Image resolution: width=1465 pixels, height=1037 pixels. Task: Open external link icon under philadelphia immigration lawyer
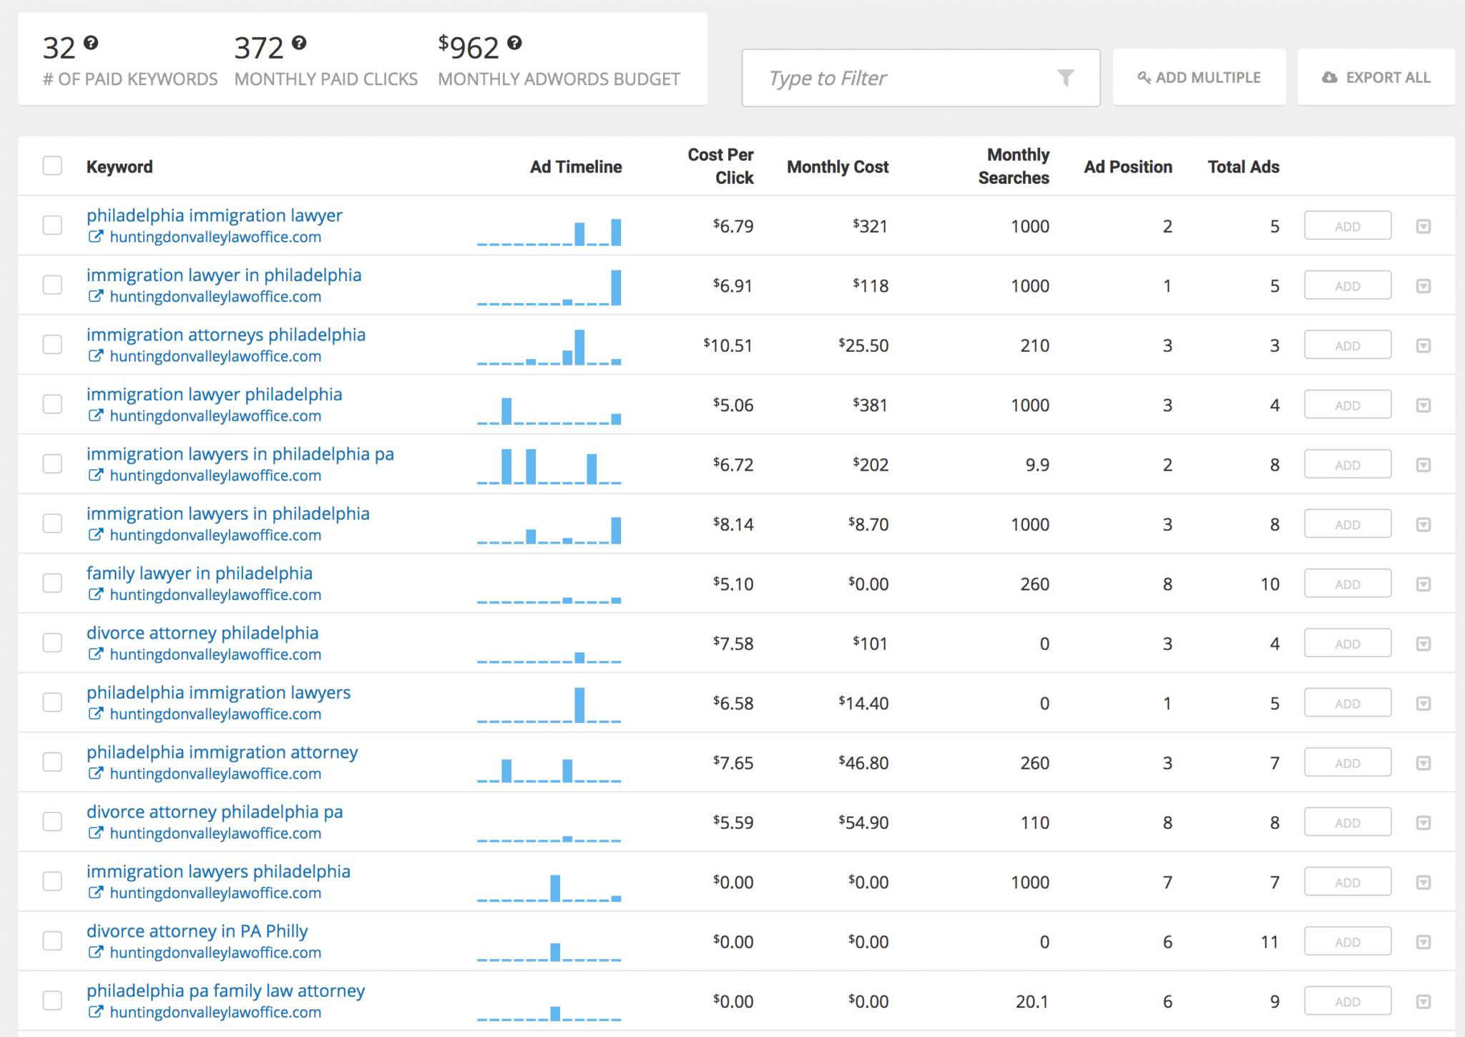tap(95, 237)
